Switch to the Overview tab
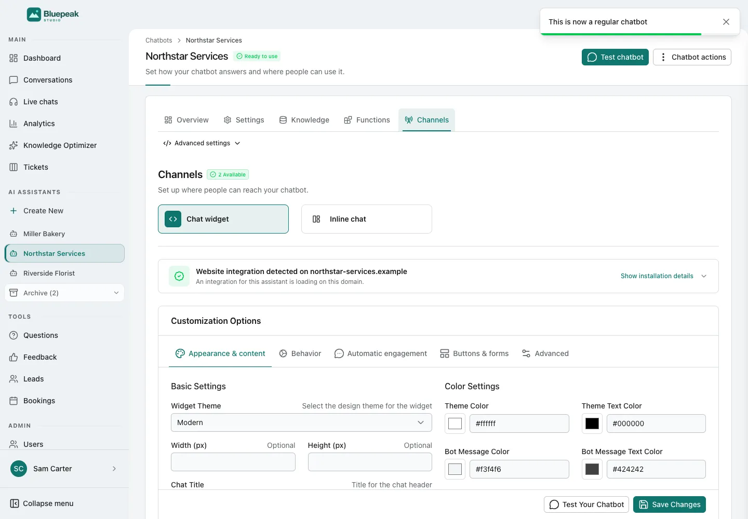This screenshot has width=748, height=519. tap(186, 120)
